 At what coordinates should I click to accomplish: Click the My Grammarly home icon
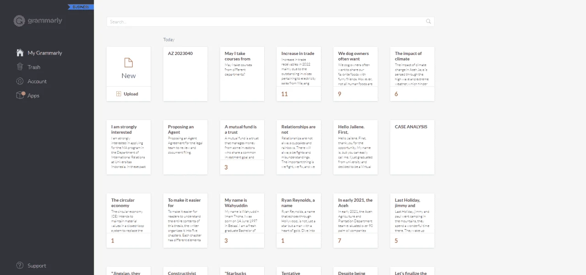coord(20,53)
